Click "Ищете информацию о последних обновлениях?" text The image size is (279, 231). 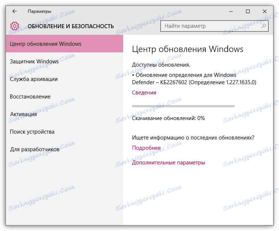coord(193,138)
